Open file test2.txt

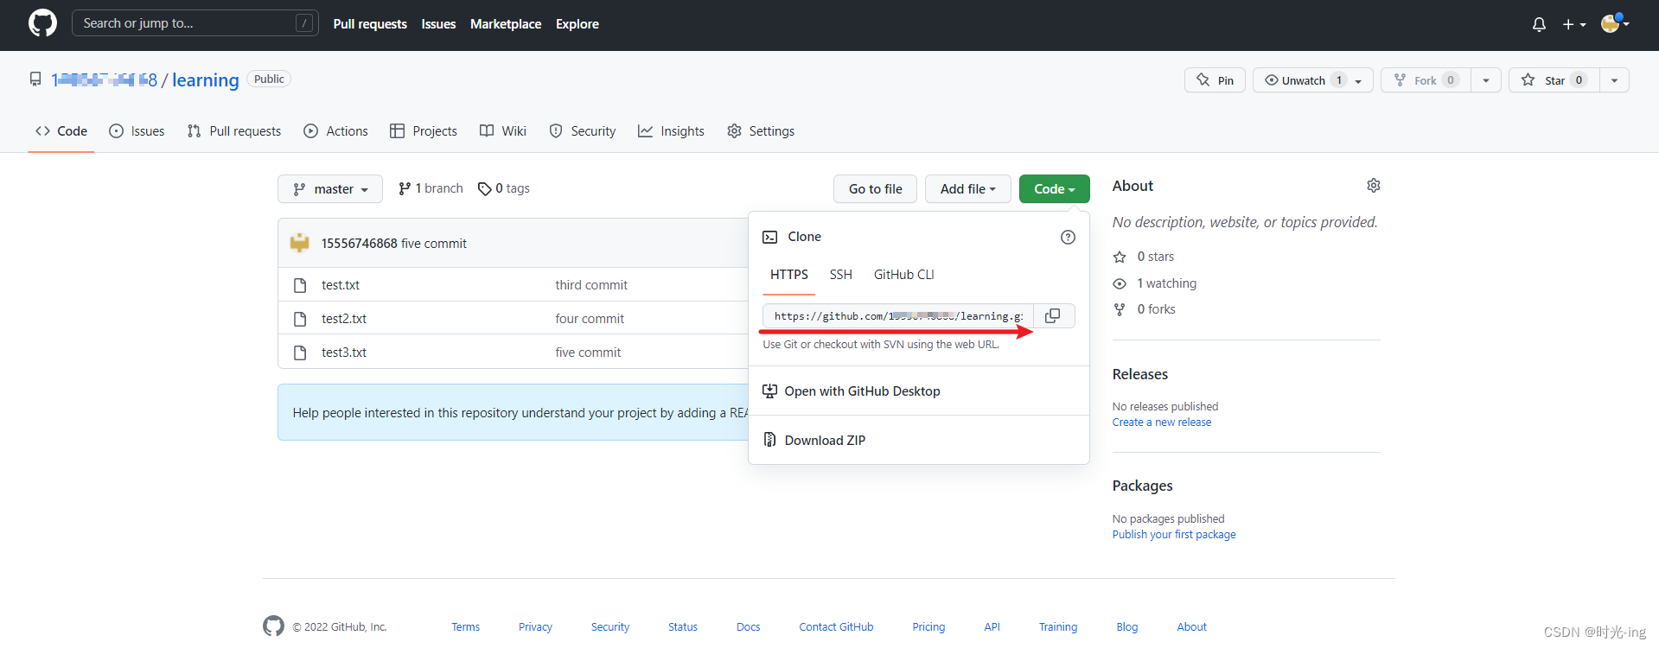coord(344,319)
